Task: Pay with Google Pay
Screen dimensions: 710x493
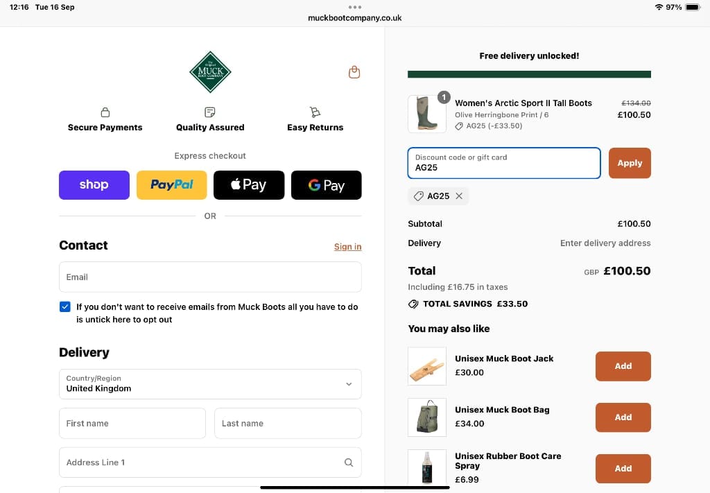Action: [327, 185]
